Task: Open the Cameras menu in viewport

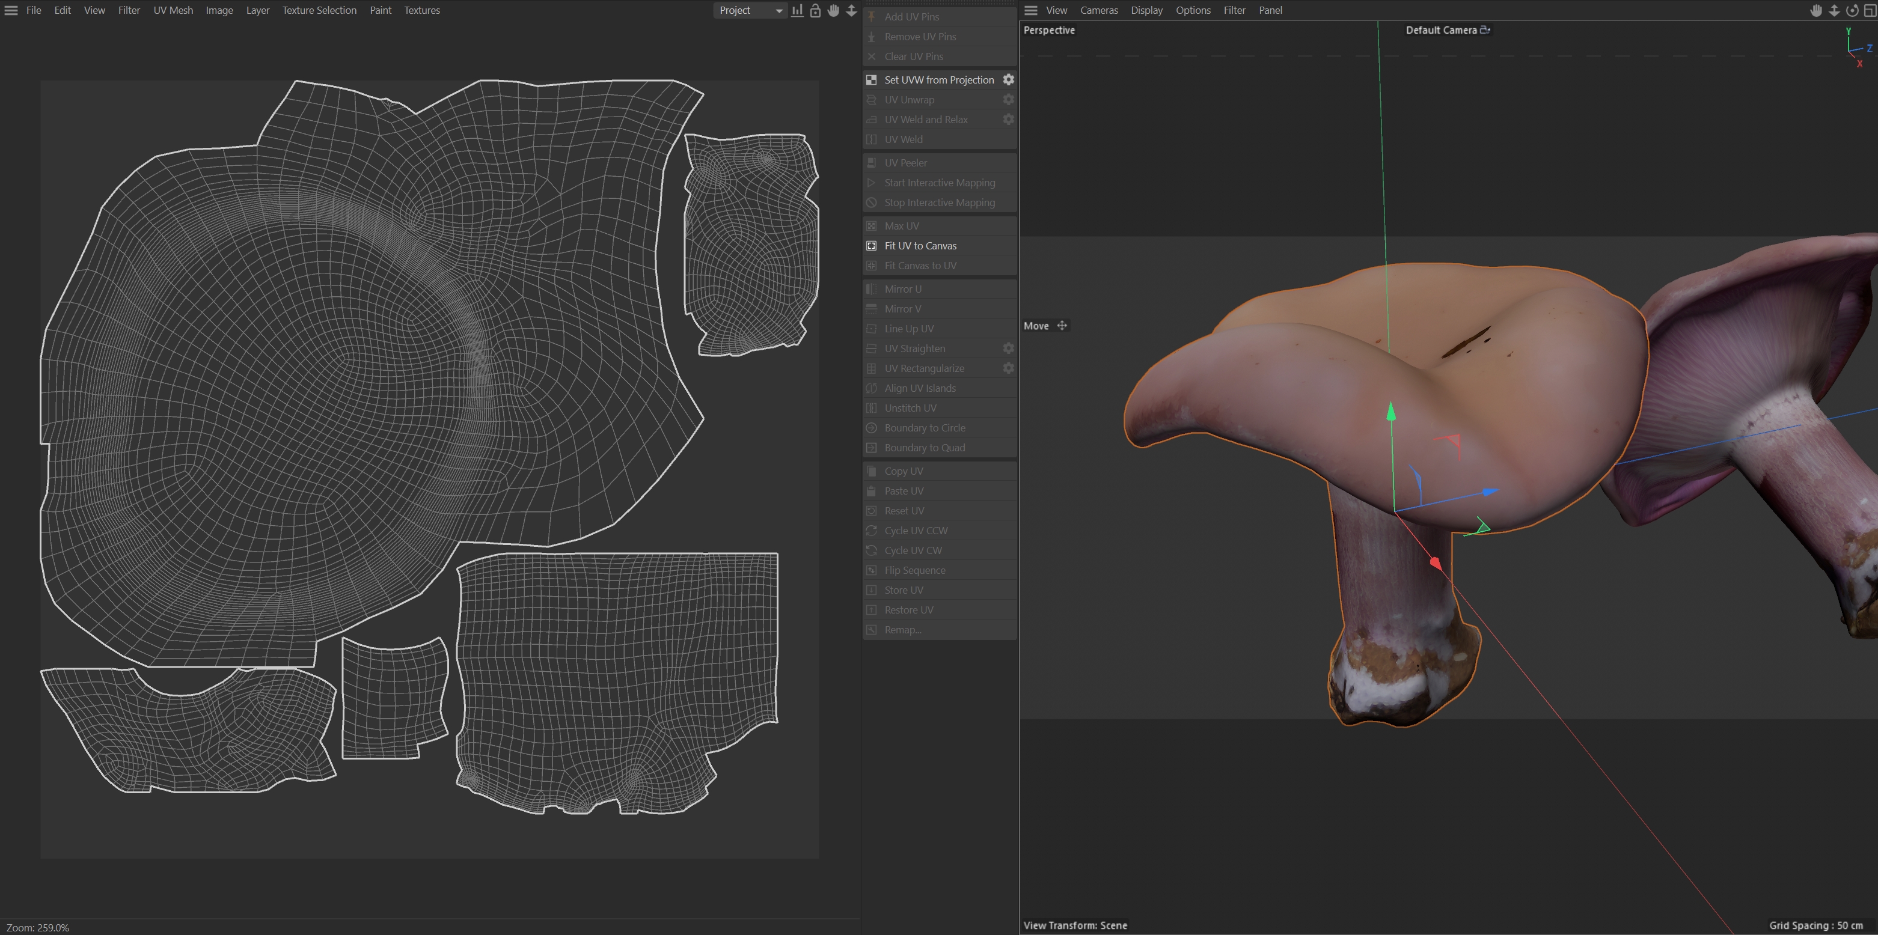Action: tap(1099, 10)
